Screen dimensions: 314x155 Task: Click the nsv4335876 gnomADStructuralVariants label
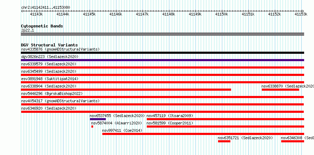pos(60,49)
